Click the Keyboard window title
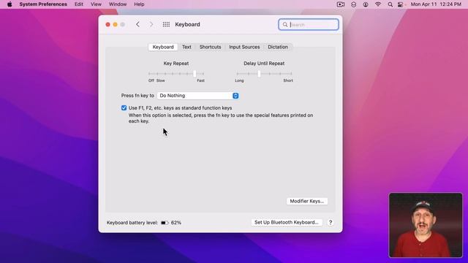The width and height of the screenshot is (468, 263). [187, 24]
